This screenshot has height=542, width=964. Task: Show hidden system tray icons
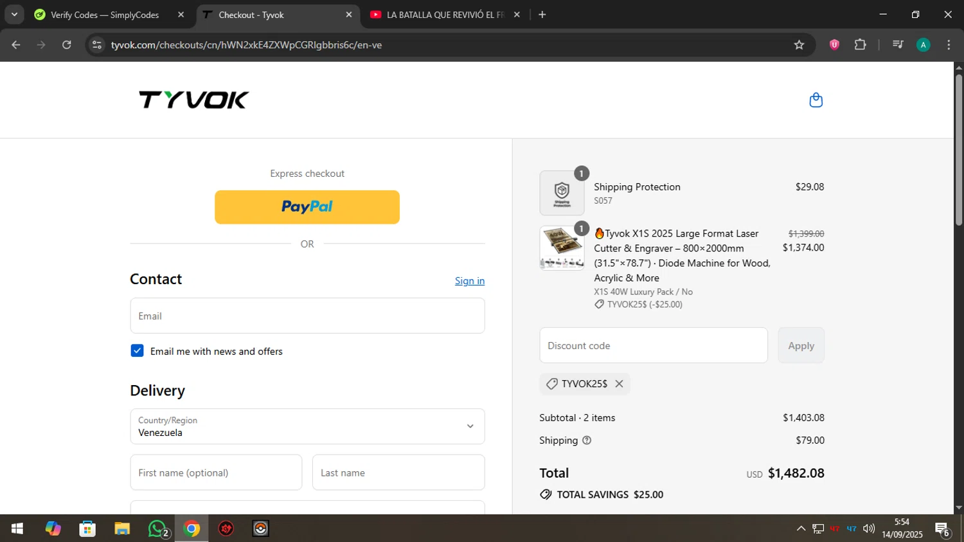click(801, 528)
